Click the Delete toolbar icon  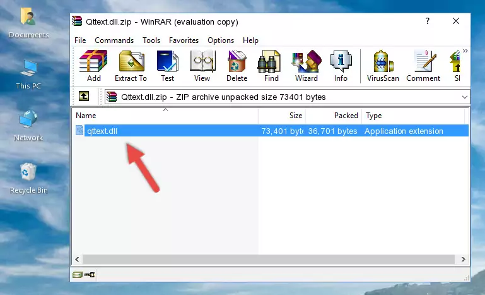pyautogui.click(x=237, y=66)
